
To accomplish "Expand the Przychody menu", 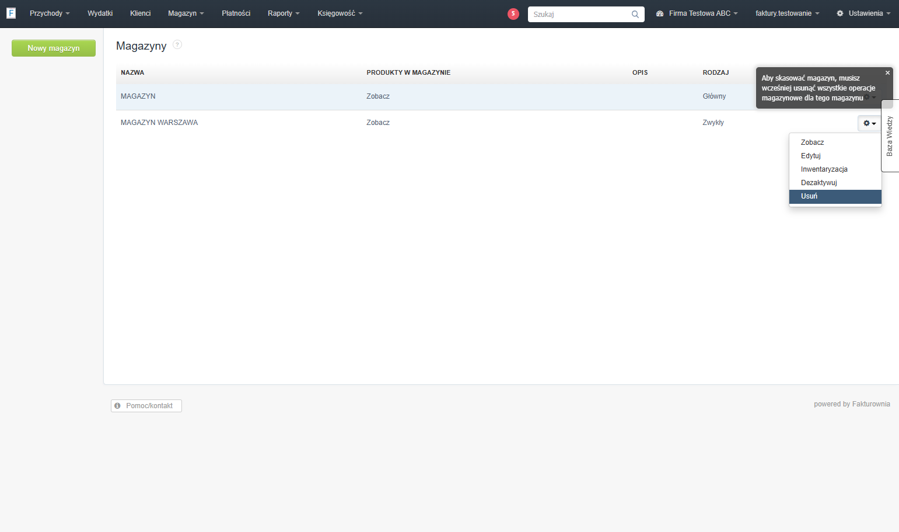I will [x=50, y=13].
